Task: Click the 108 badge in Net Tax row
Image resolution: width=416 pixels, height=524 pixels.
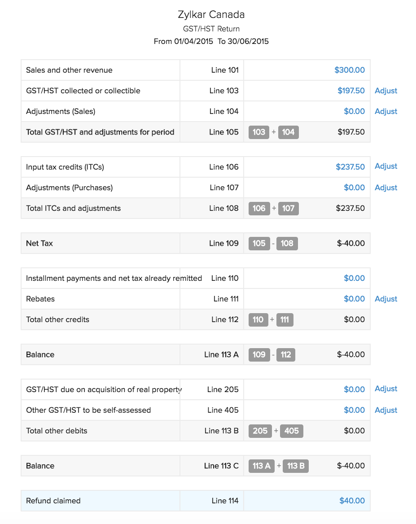Action: (287, 243)
